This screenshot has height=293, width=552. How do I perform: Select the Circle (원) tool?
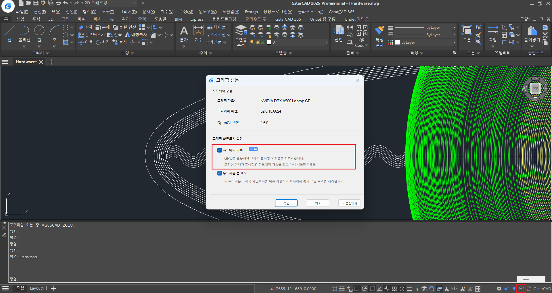coord(39,34)
